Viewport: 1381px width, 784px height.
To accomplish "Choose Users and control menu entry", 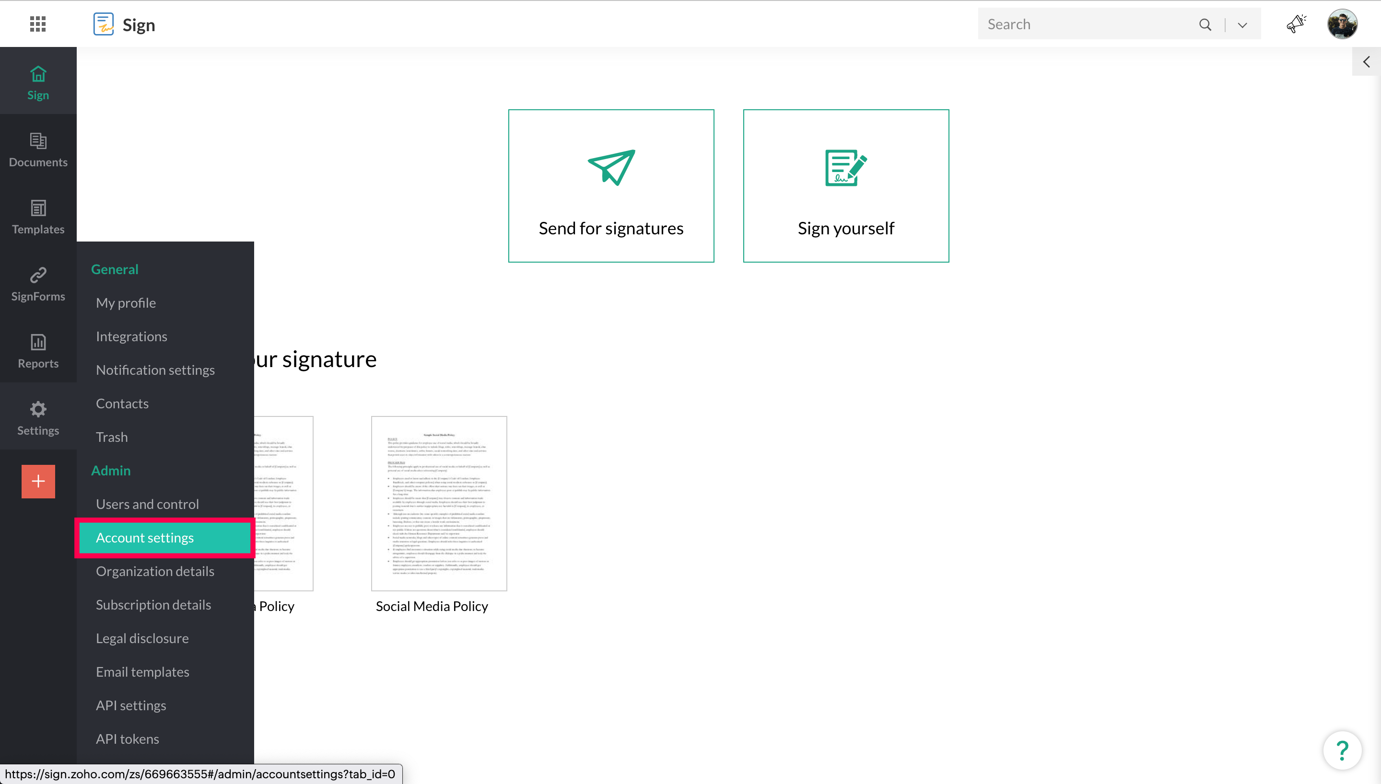I will (x=147, y=504).
